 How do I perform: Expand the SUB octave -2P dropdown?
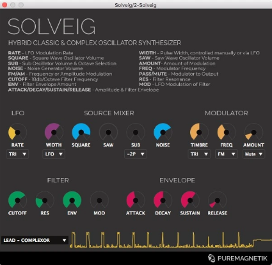click(x=136, y=154)
